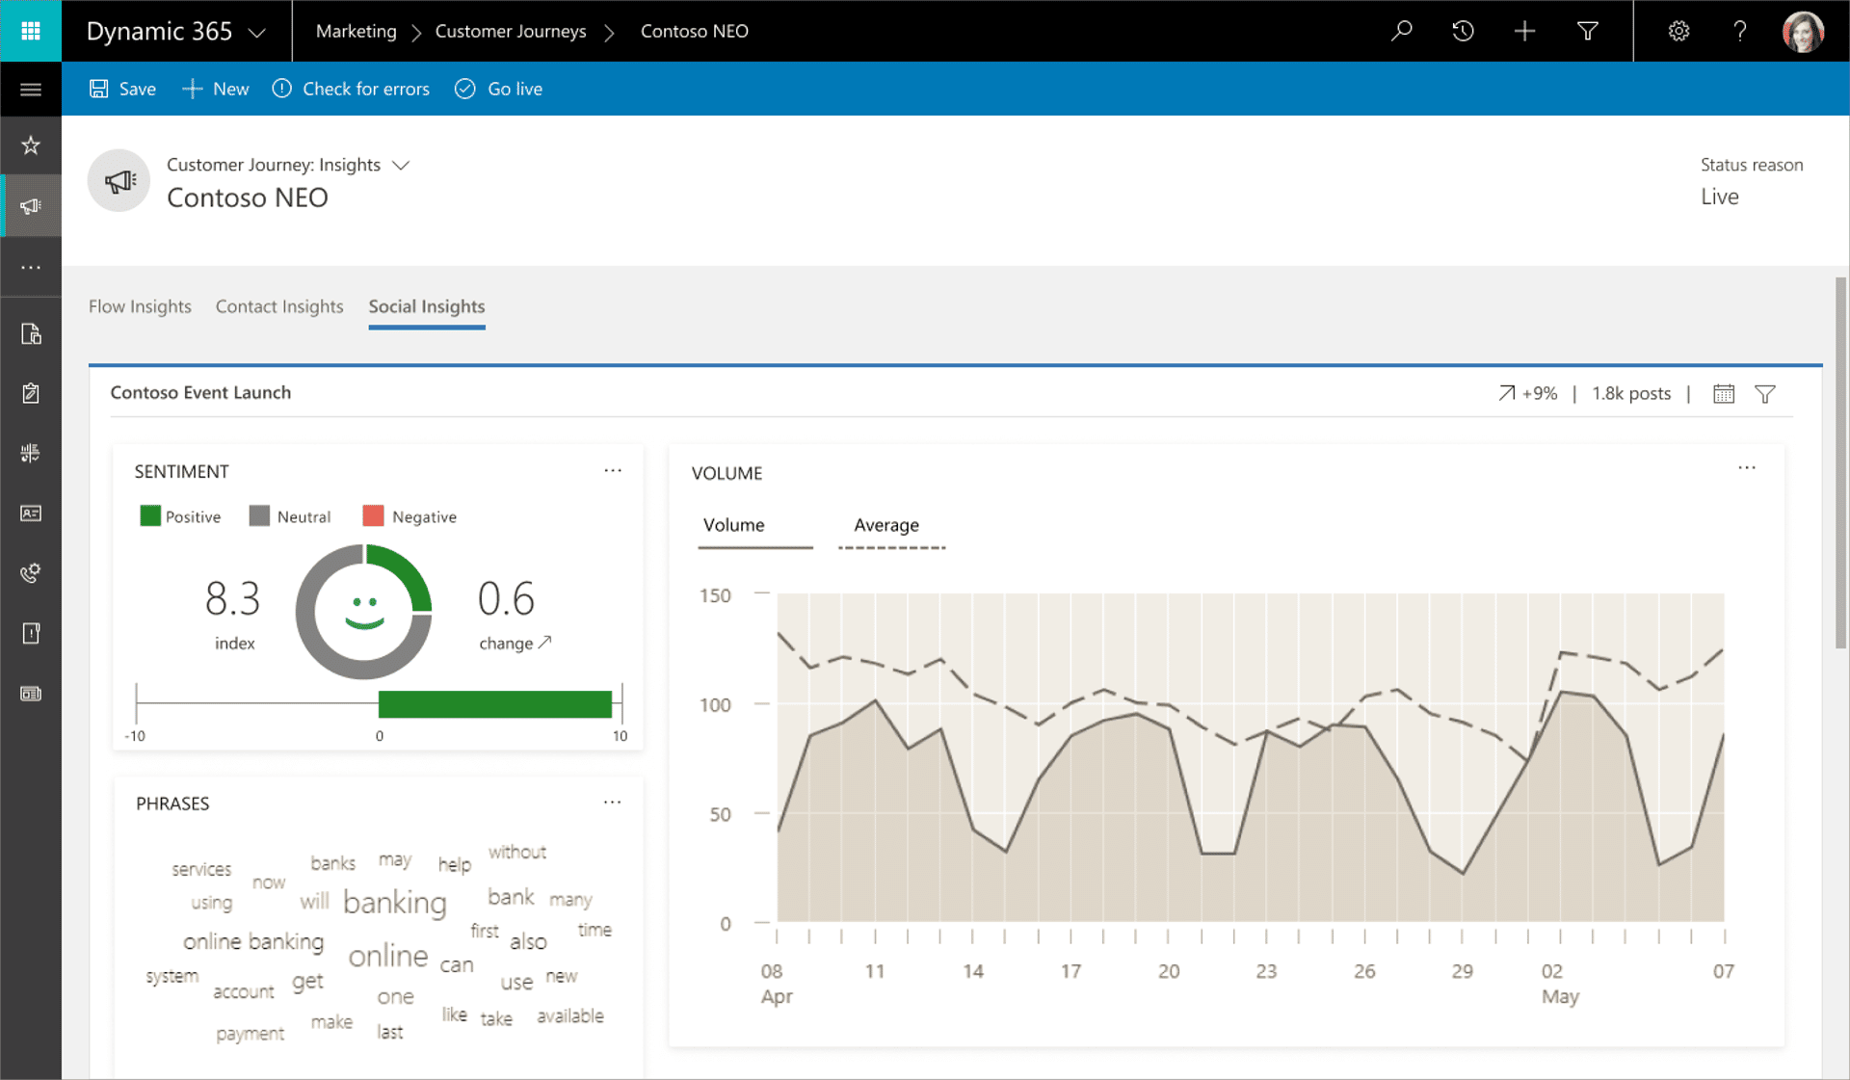Select Social Insights tab
Viewport: 1850px width, 1080px height.
coord(427,306)
